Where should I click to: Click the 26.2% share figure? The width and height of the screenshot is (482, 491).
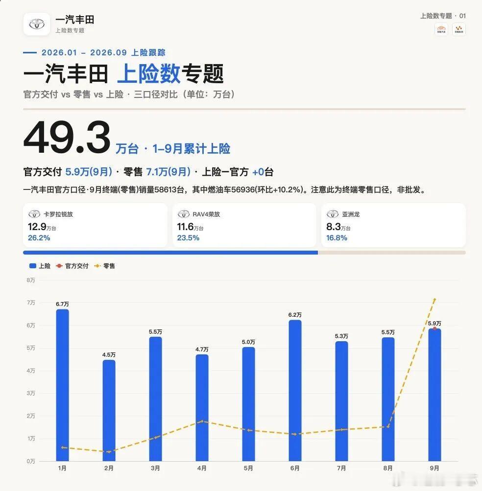click(x=39, y=238)
